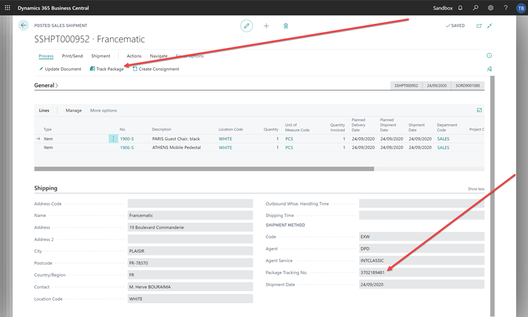This screenshot has width=528, height=317.
Task: Click the Postcode field FR-78370
Action: pos(190,263)
